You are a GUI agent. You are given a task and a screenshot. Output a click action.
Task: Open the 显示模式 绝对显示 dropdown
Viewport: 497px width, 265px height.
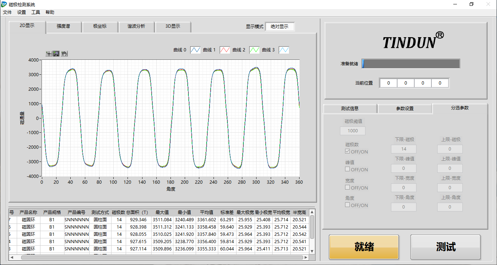(279, 27)
